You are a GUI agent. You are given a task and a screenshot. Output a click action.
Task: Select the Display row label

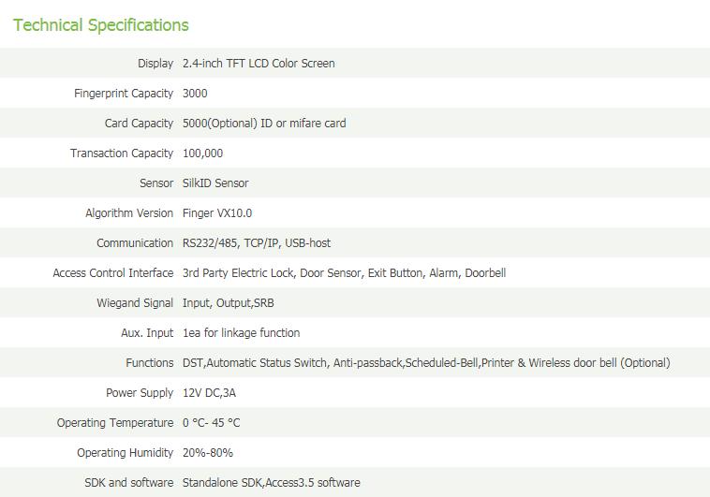pos(155,64)
